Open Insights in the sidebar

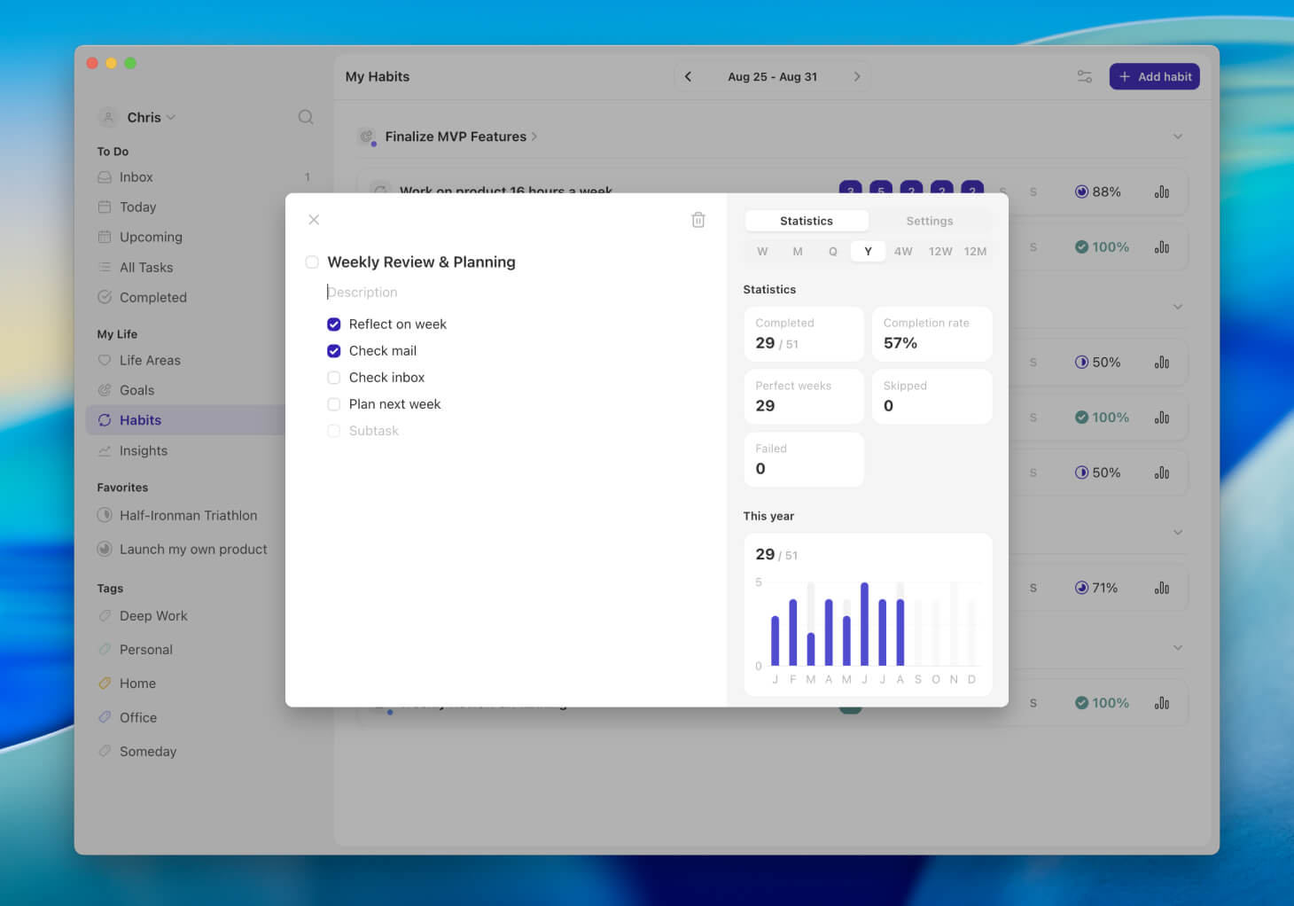[202, 451]
